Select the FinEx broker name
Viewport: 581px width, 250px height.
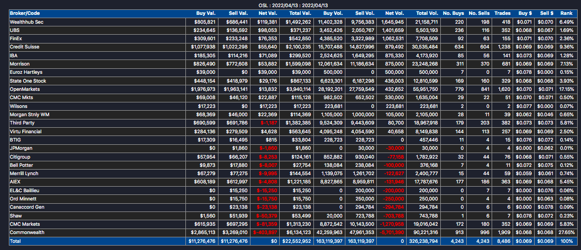click(x=16, y=39)
